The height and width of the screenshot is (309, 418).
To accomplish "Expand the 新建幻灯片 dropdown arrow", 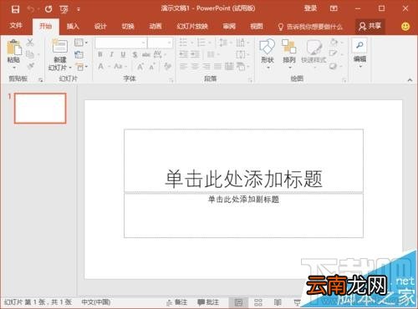I will point(70,68).
